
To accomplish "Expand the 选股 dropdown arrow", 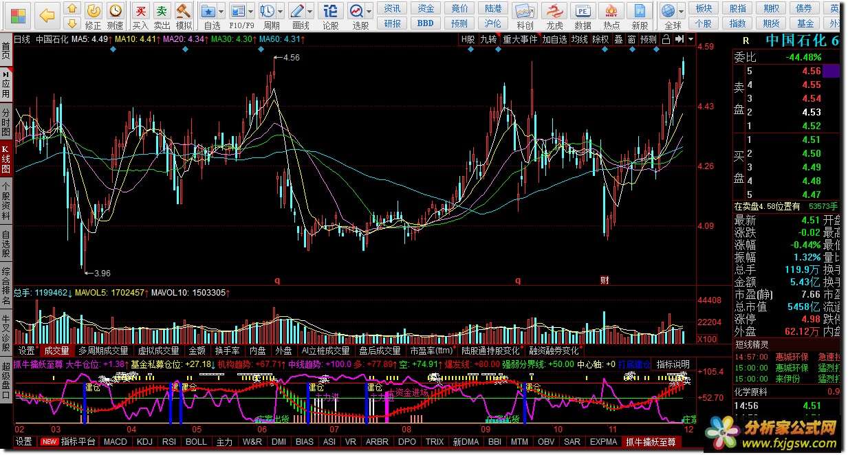I will coord(369,12).
